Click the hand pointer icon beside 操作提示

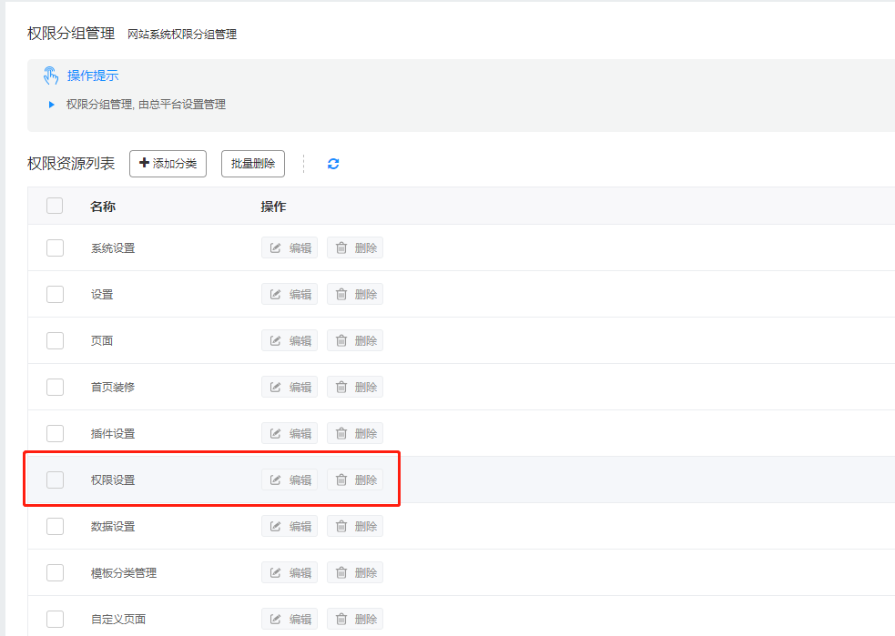point(51,76)
